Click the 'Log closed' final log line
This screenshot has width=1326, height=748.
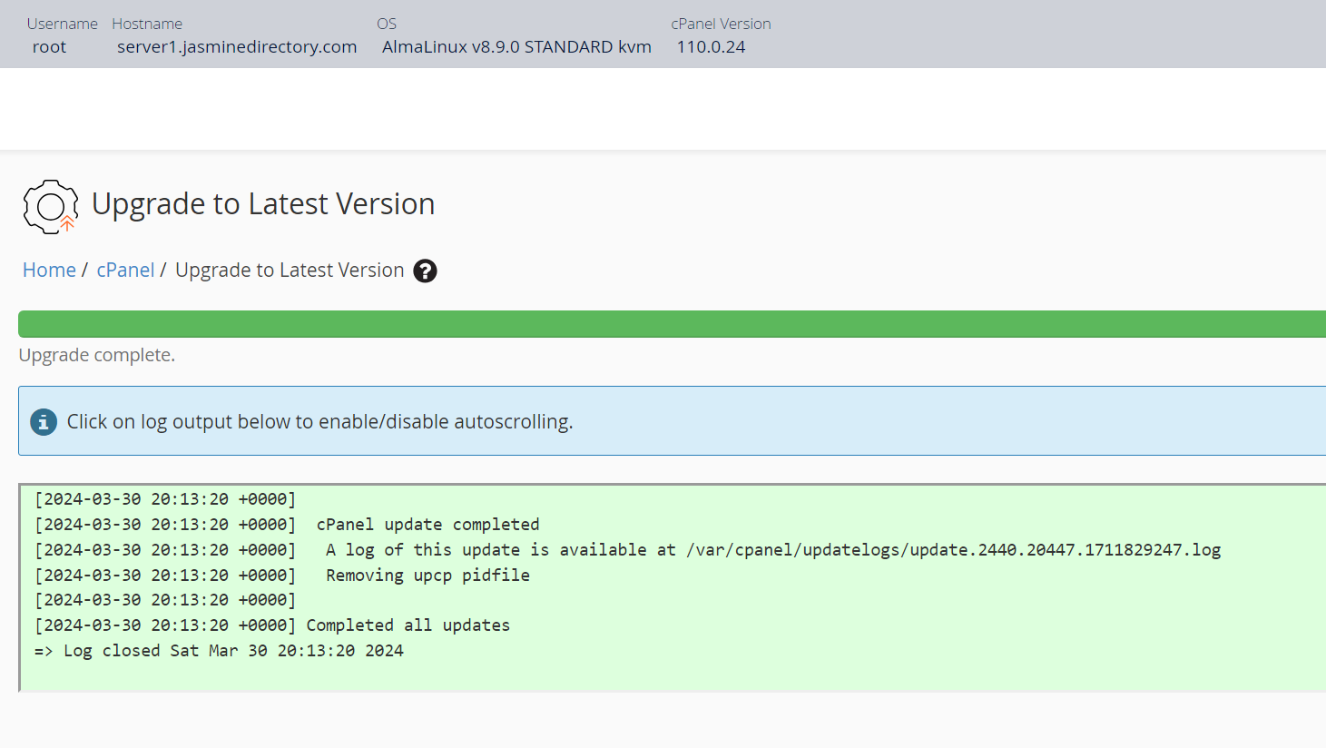pyautogui.click(x=219, y=651)
